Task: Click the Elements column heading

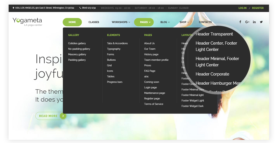Action: tap(113, 35)
